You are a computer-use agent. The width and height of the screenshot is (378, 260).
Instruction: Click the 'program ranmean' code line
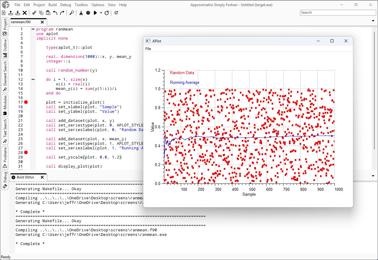[55, 29]
